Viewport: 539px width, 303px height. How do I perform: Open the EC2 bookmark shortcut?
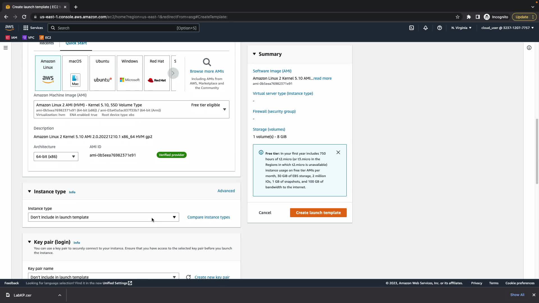coord(45,37)
